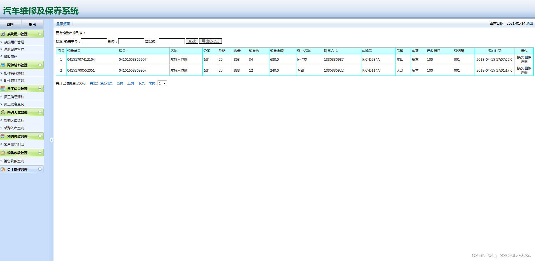Click 删除 for order 04151707412104
Screen dimensions: 535x261
tap(528, 57)
